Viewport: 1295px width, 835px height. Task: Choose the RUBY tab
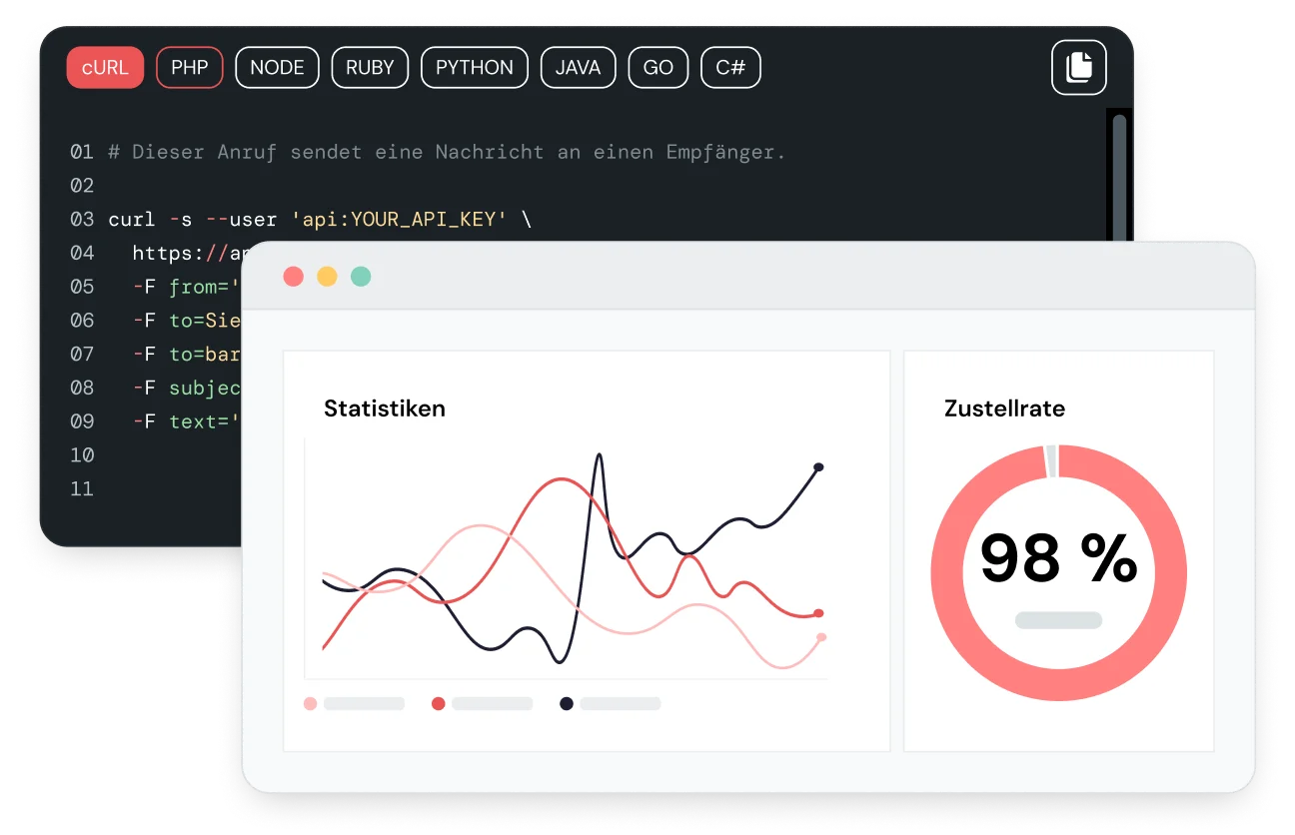[370, 68]
